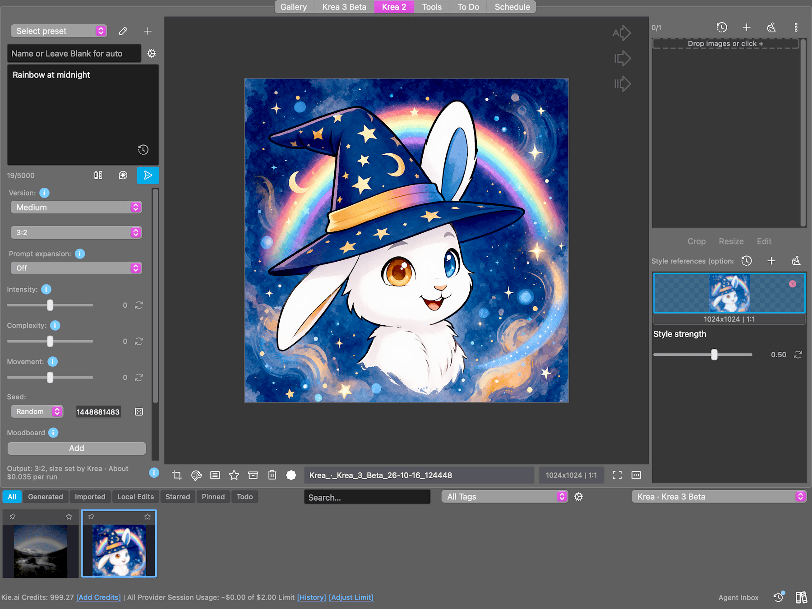Star the current image

(234, 475)
